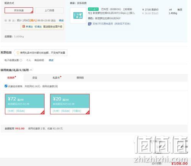Select the ¥72 coupon card
The image size is (191, 166).
pyautogui.click(x=25, y=104)
